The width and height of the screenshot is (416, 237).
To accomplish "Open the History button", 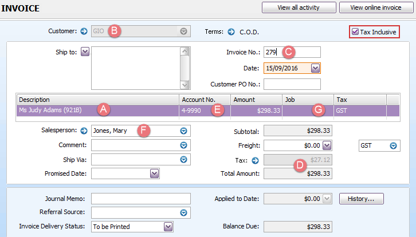I will (361, 199).
